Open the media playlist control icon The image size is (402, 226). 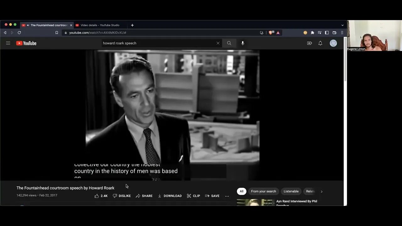click(319, 33)
